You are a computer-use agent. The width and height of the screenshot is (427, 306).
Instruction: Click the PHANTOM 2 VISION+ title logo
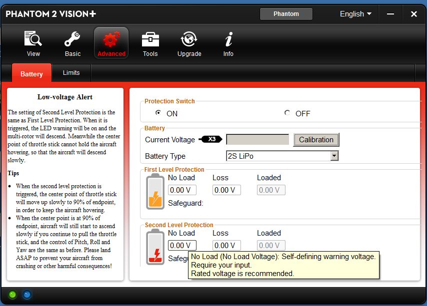pyautogui.click(x=51, y=14)
